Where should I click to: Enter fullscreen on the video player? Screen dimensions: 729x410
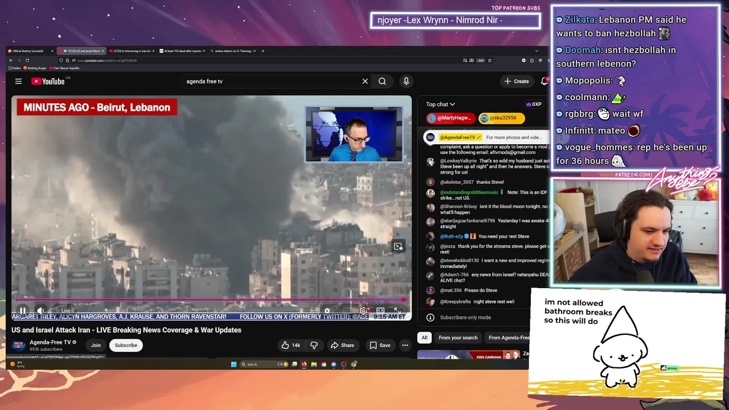398,311
